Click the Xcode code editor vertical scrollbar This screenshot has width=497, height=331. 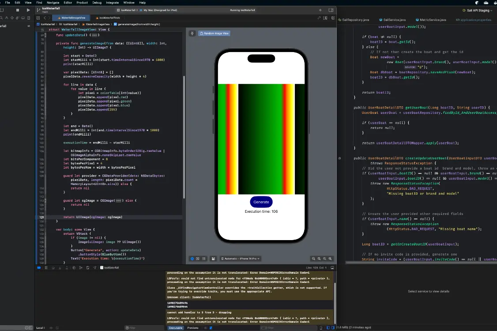point(184,137)
